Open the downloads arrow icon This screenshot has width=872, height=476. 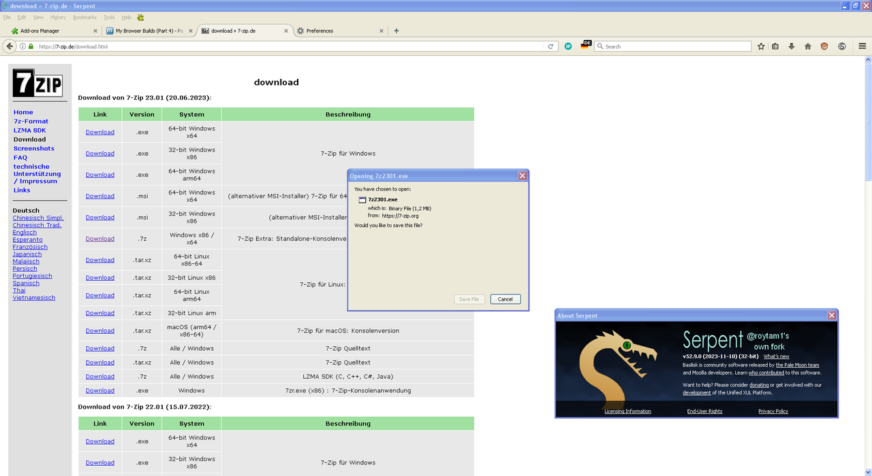click(792, 46)
